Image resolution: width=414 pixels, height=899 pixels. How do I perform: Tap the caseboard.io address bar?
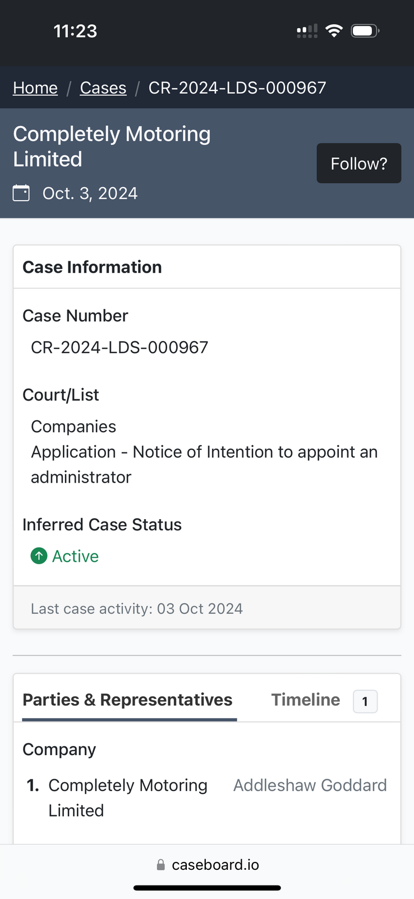215,865
